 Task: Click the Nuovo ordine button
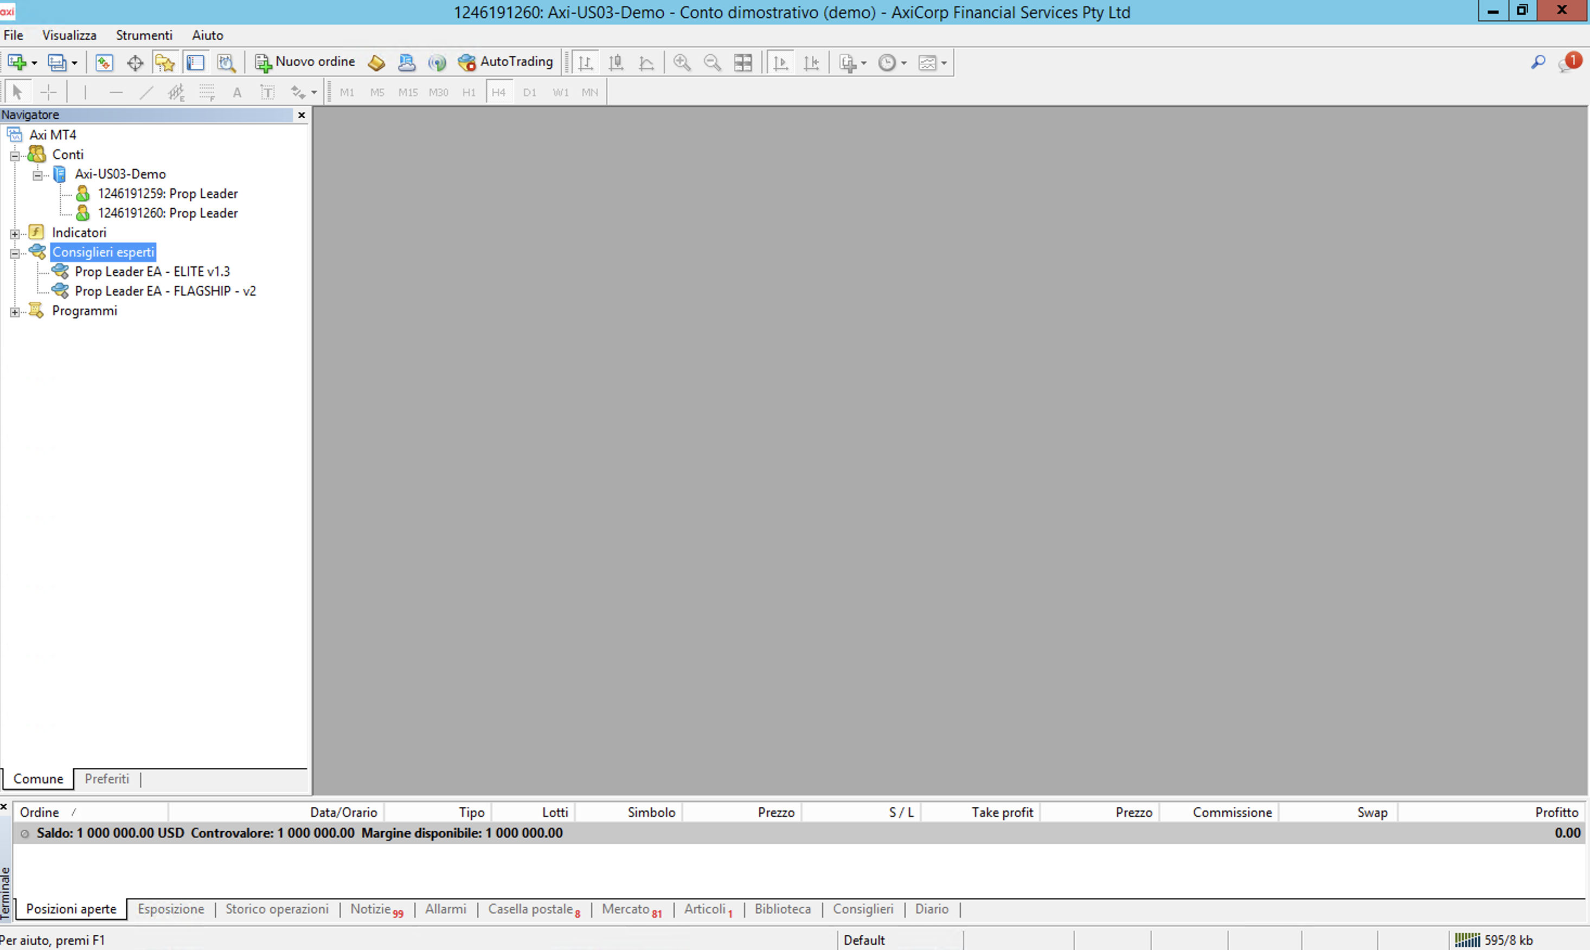305,62
